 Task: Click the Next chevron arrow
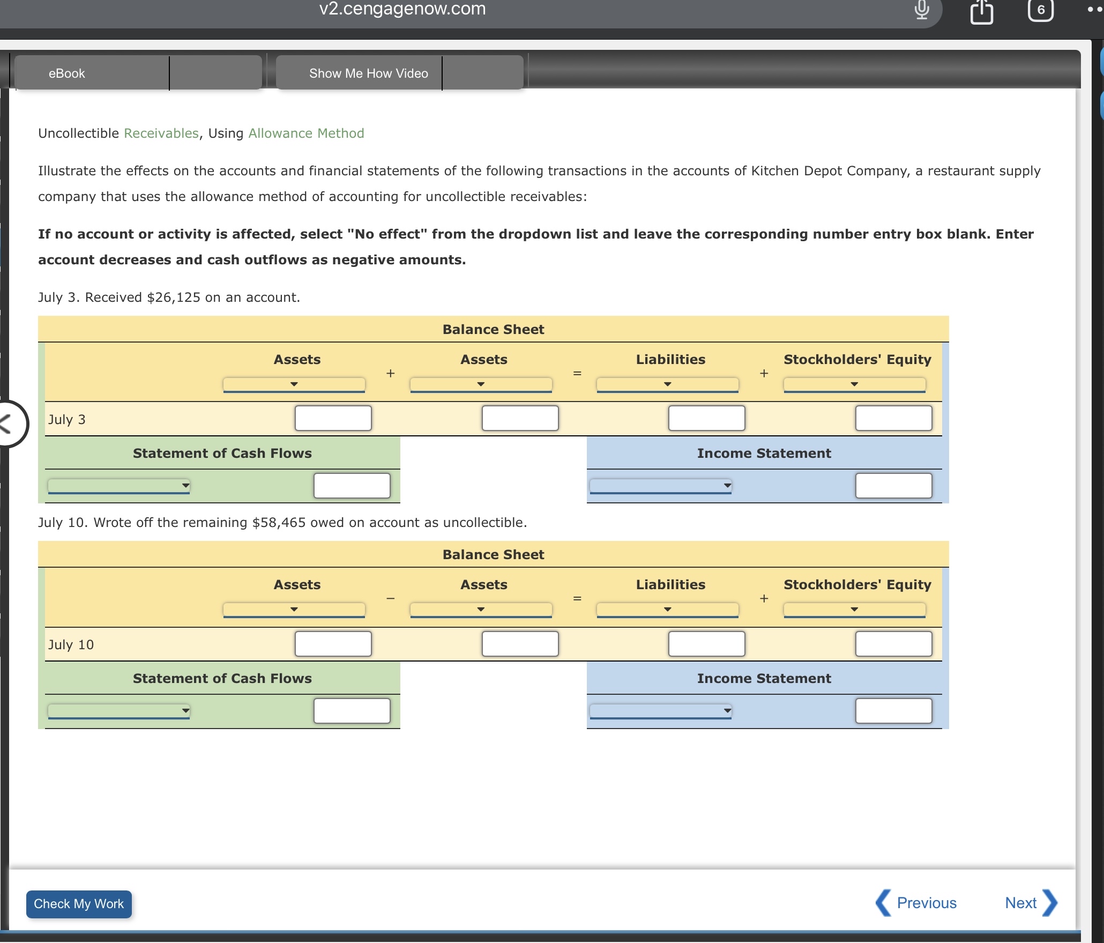tap(1050, 903)
